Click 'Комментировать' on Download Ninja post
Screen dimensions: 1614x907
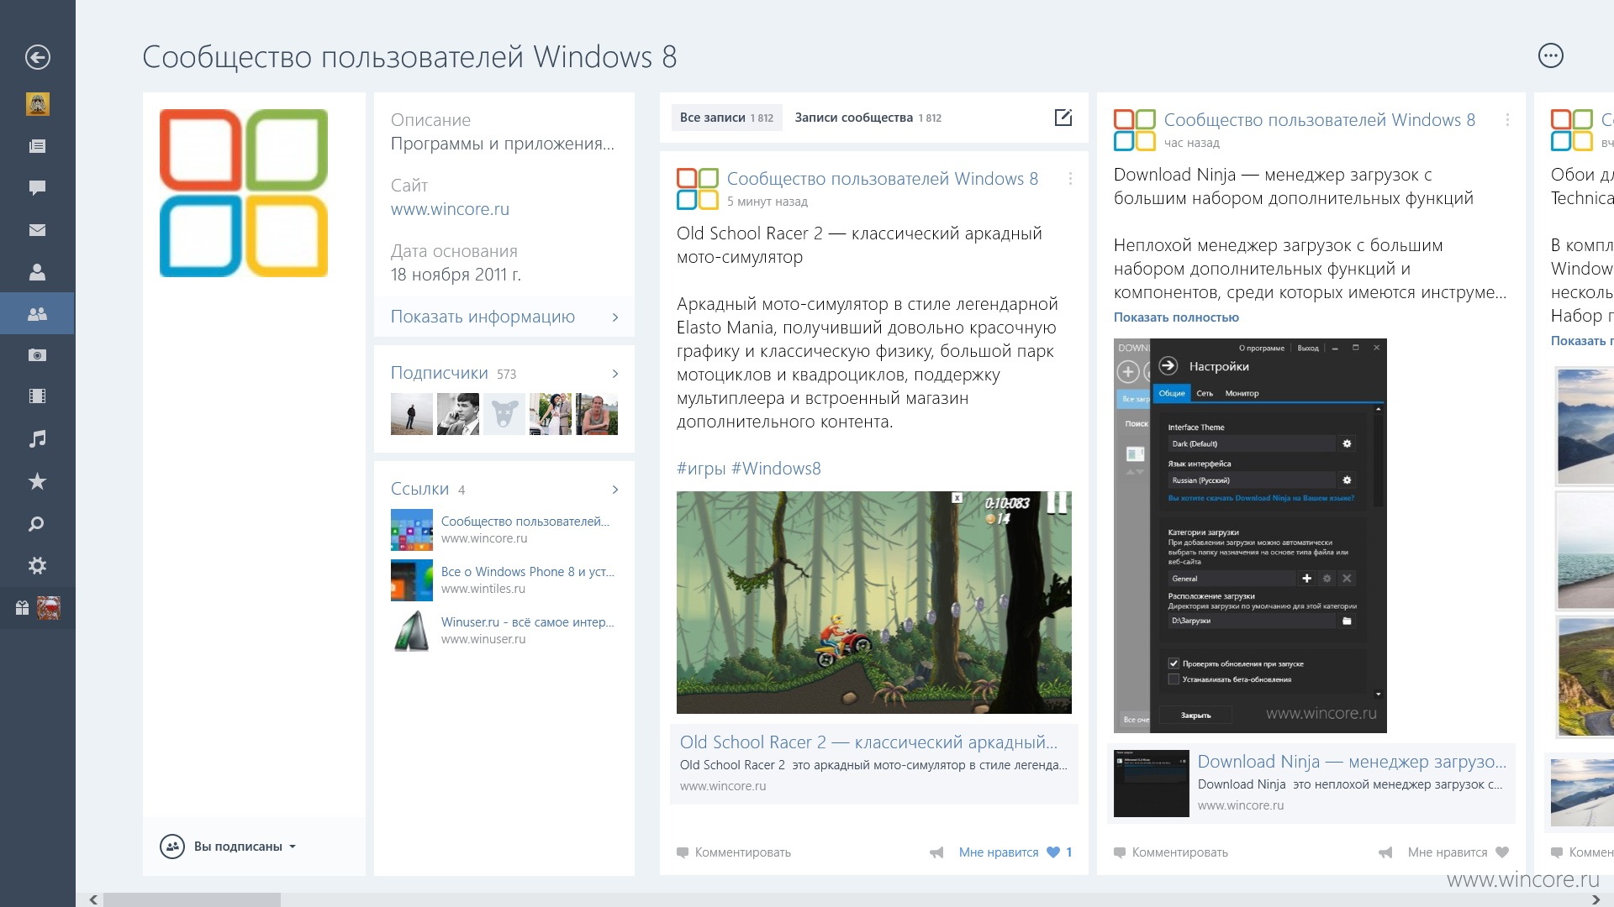[x=1171, y=852]
